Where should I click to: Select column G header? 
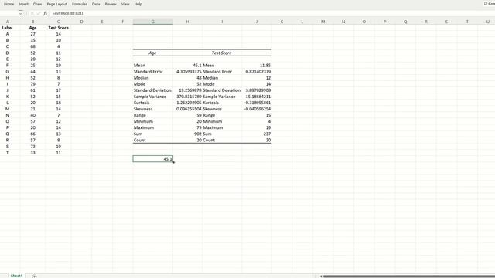[x=153, y=22]
